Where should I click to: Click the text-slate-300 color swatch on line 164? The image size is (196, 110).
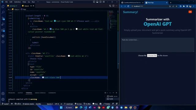43,77
